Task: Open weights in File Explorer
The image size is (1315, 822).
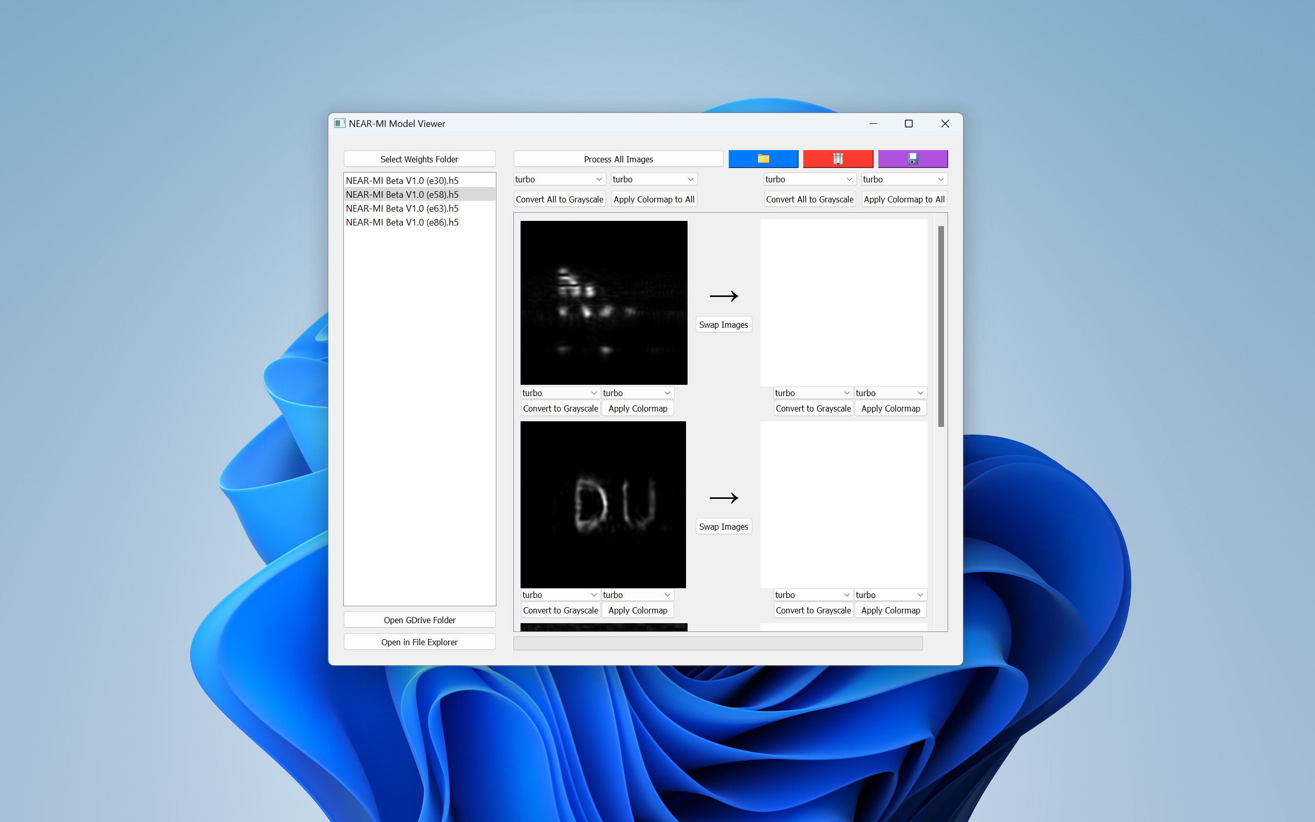Action: pyautogui.click(x=419, y=642)
